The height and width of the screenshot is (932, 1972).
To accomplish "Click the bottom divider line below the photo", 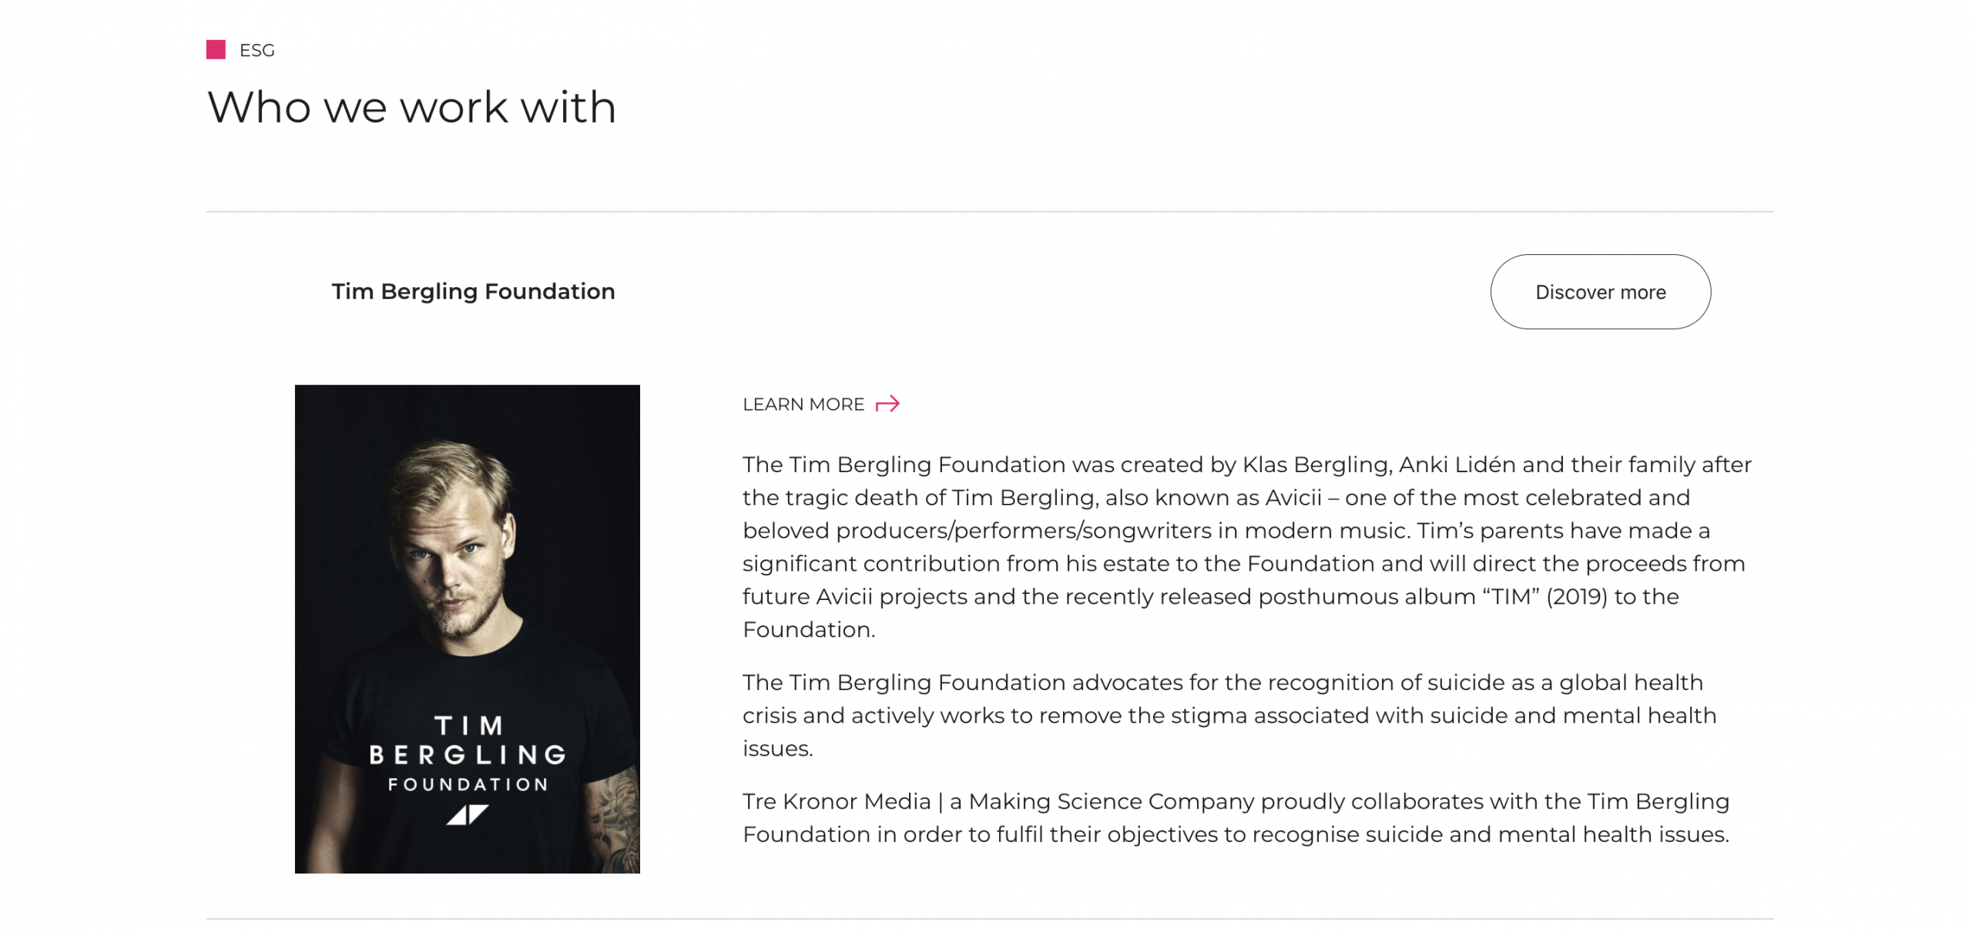I will click(989, 918).
